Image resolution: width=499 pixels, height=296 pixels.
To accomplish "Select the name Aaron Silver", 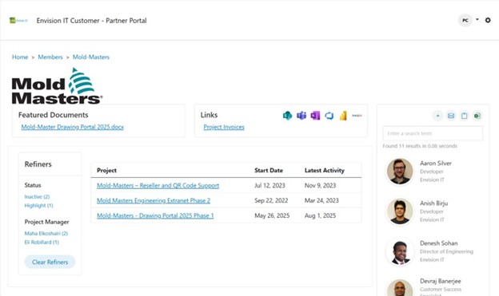I will (436, 164).
